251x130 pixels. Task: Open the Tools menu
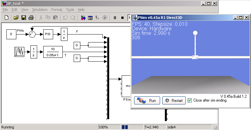click(70, 10)
